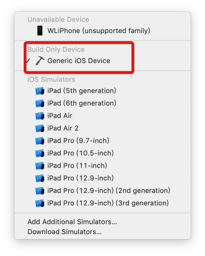The height and width of the screenshot is (256, 205).
Task: Click the simulator icon beside iPad (6th generation)
Action: pyautogui.click(x=40, y=103)
